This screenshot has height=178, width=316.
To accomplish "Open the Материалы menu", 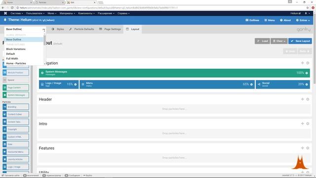I will [x=67, y=13].
